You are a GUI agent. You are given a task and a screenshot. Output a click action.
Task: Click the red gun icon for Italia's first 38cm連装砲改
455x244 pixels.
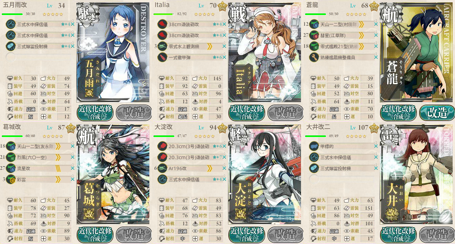[x=162, y=24]
